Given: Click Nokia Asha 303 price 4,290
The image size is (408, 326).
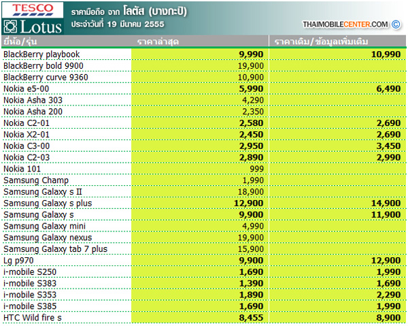Looking at the screenshot, I should click(253, 100).
